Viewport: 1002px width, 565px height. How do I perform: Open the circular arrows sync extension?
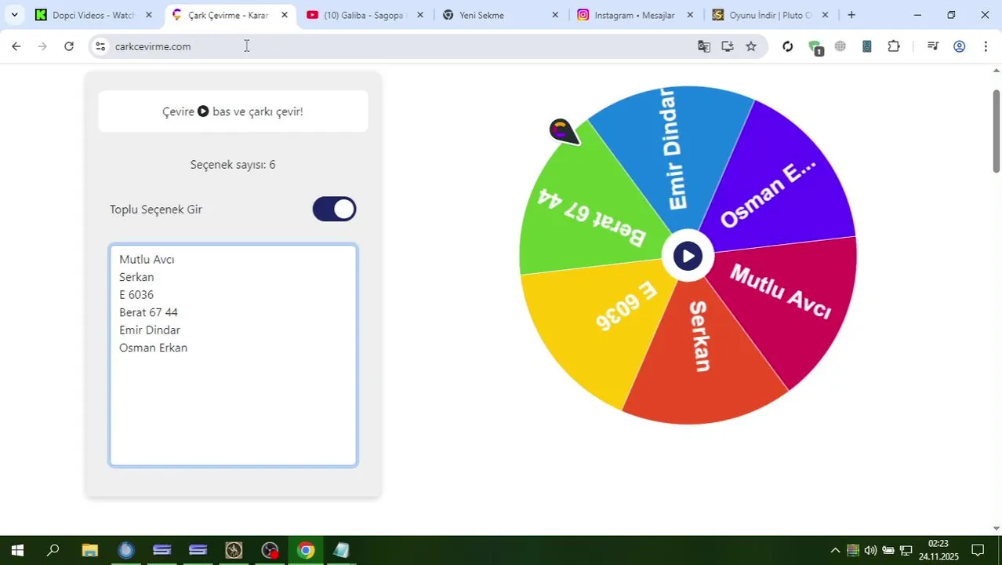coord(788,46)
